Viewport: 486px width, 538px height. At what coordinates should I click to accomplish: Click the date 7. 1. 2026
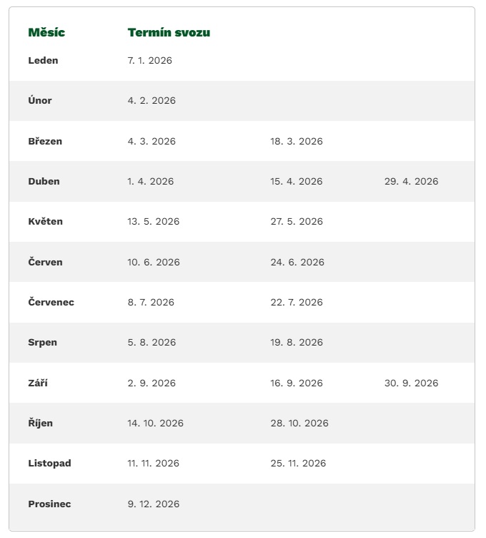[150, 60]
